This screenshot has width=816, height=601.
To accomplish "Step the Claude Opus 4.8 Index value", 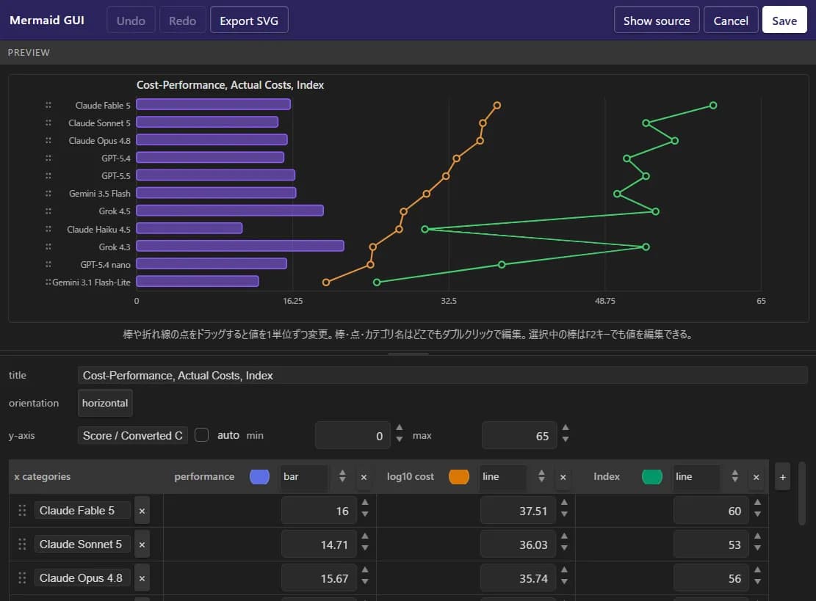I will (758, 575).
